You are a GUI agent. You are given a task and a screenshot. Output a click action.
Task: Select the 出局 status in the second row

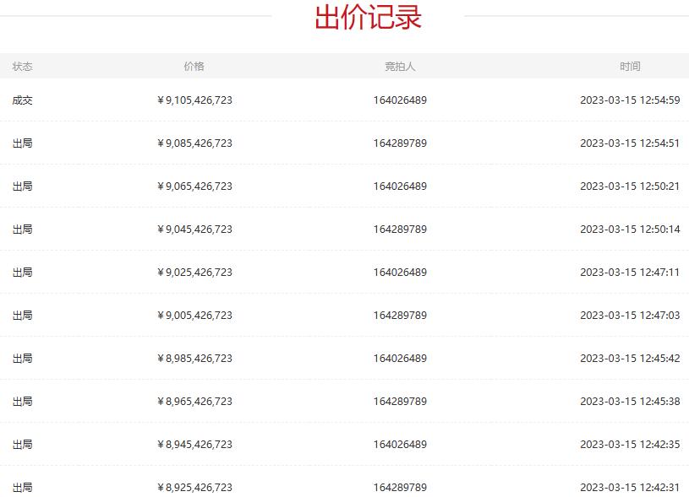pos(22,143)
